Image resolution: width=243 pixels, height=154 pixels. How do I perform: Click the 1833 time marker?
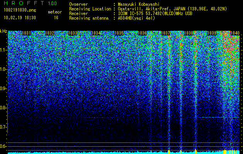(73, 33)
